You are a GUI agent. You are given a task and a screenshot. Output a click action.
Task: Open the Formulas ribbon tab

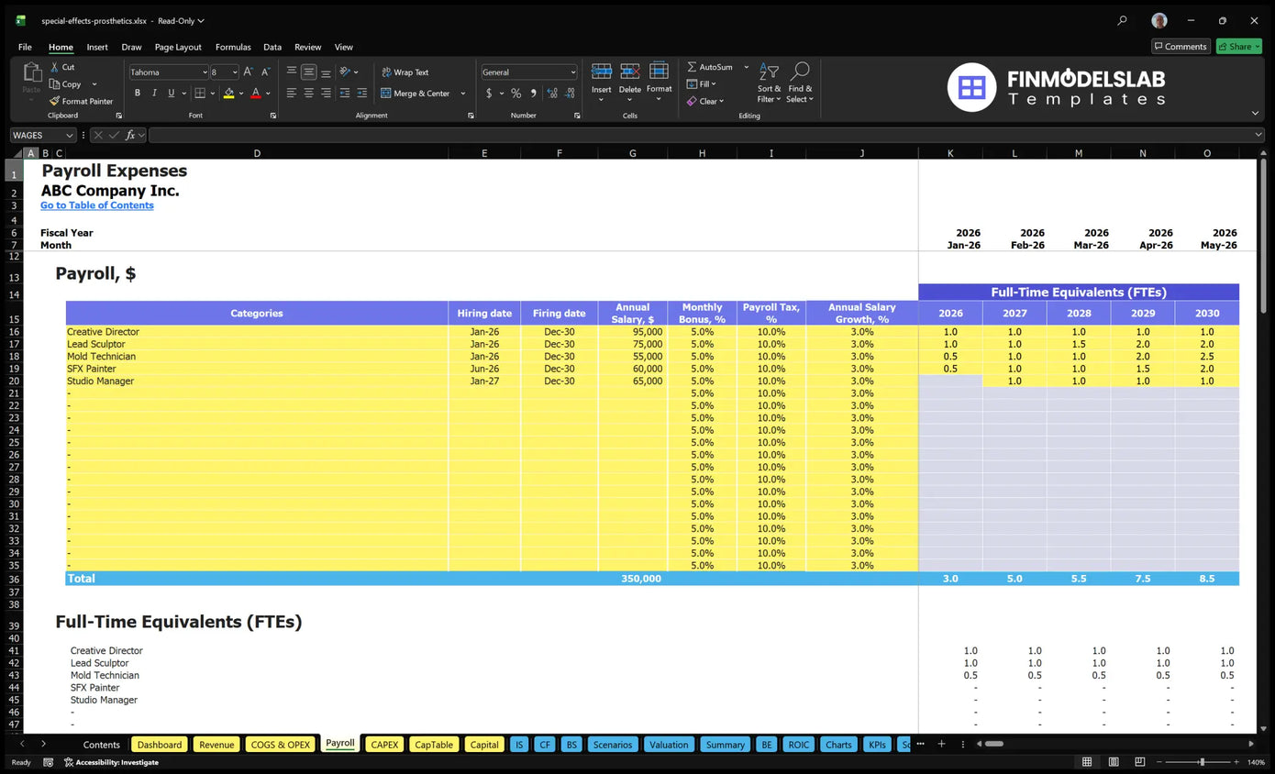pos(233,47)
